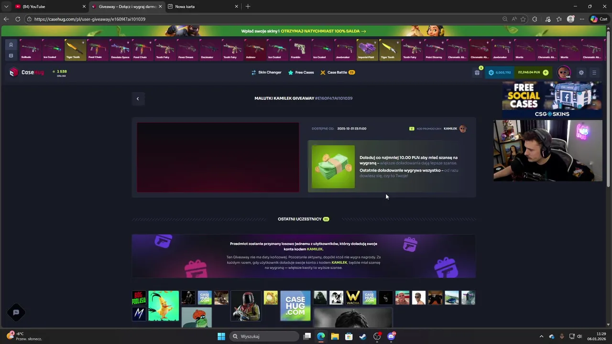
Task: Open Skin Changer page
Action: (x=266, y=73)
